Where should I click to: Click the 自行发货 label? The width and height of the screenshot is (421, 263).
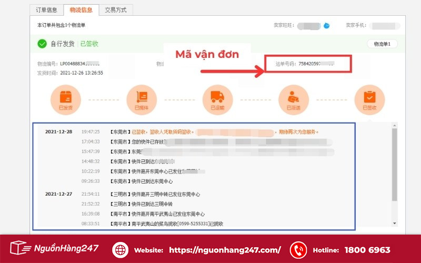(63, 44)
